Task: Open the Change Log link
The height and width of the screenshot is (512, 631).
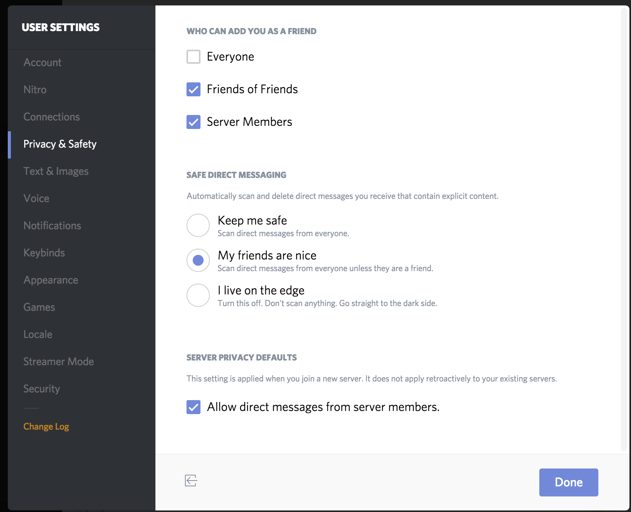Action: 46,427
